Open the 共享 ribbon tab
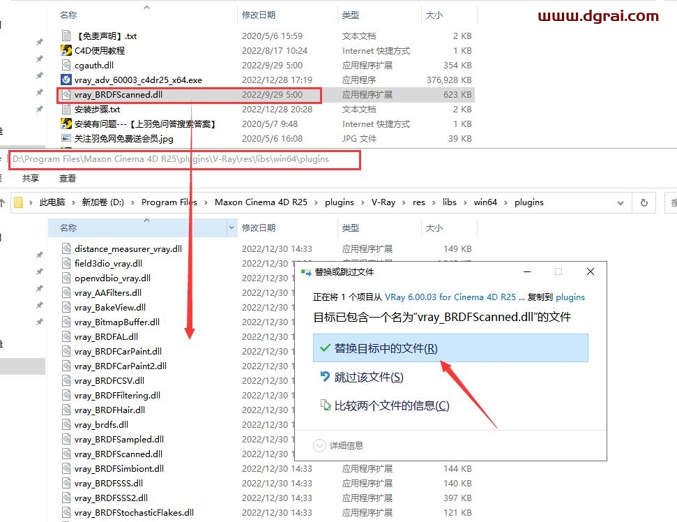The width and height of the screenshot is (677, 522). 31,178
